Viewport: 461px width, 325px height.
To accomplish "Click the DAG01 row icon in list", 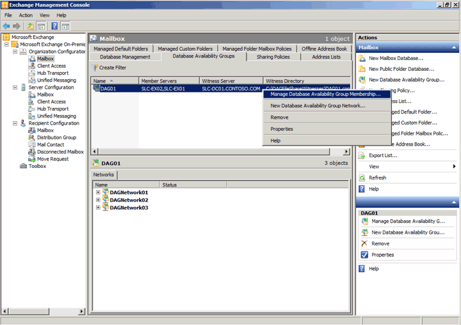I will [96, 88].
